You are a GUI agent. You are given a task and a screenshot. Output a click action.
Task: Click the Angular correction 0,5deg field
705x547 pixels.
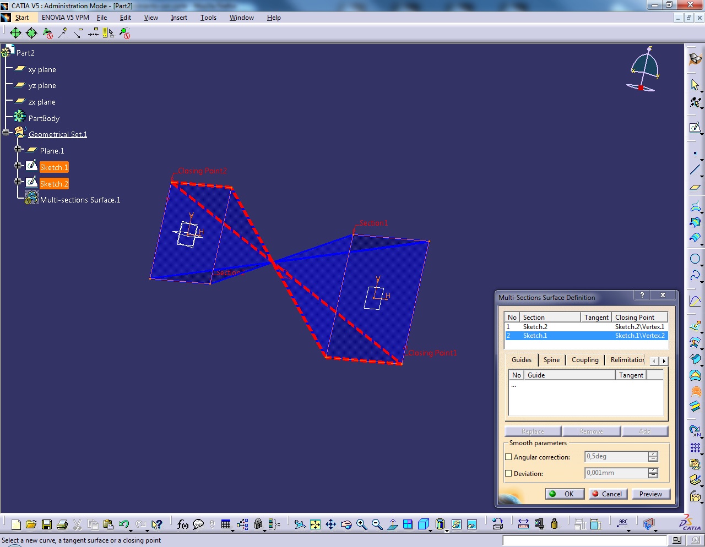coord(616,457)
